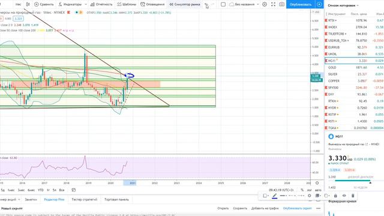The height and width of the screenshot is (216, 384).
Task: Select COPPER in the watchlist
Action: [354, 81]
